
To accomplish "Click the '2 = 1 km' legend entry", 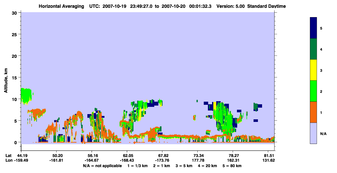I will click(161, 166).
